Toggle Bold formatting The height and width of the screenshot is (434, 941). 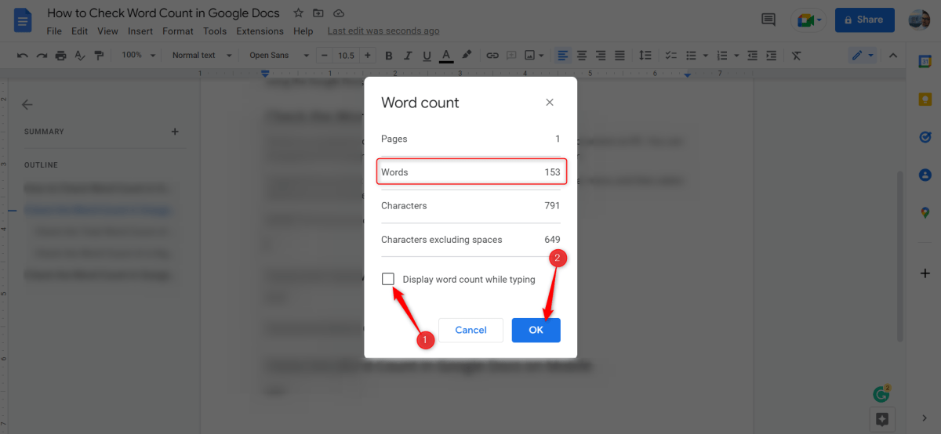[x=389, y=56]
